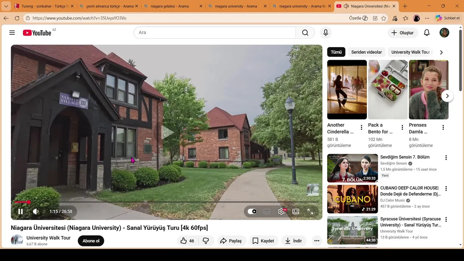Select Seriden videolar filter chip
Viewport: 464px width, 261px height.
366,52
